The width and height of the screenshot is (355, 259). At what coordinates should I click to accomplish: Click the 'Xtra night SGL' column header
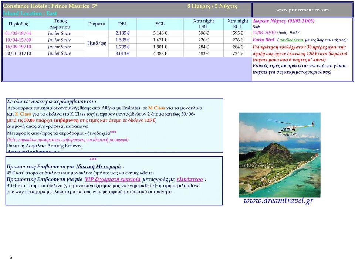pos(238,24)
